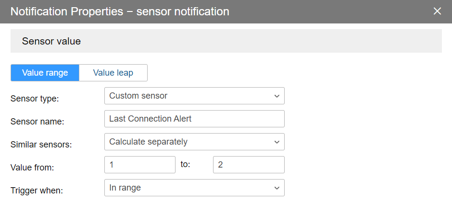Focus the Sensor name text field
Screen dimensions: 452x203
tap(194, 119)
